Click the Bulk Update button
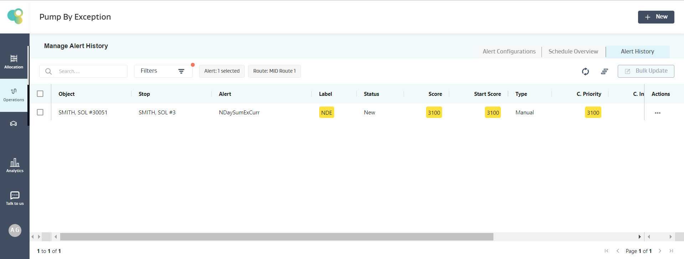Screen dimensions: 684x259 646,71
